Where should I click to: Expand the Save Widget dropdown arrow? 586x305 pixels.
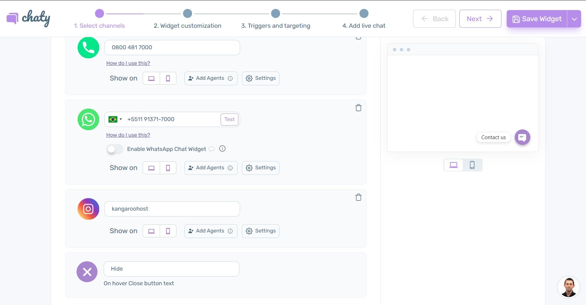pos(574,19)
